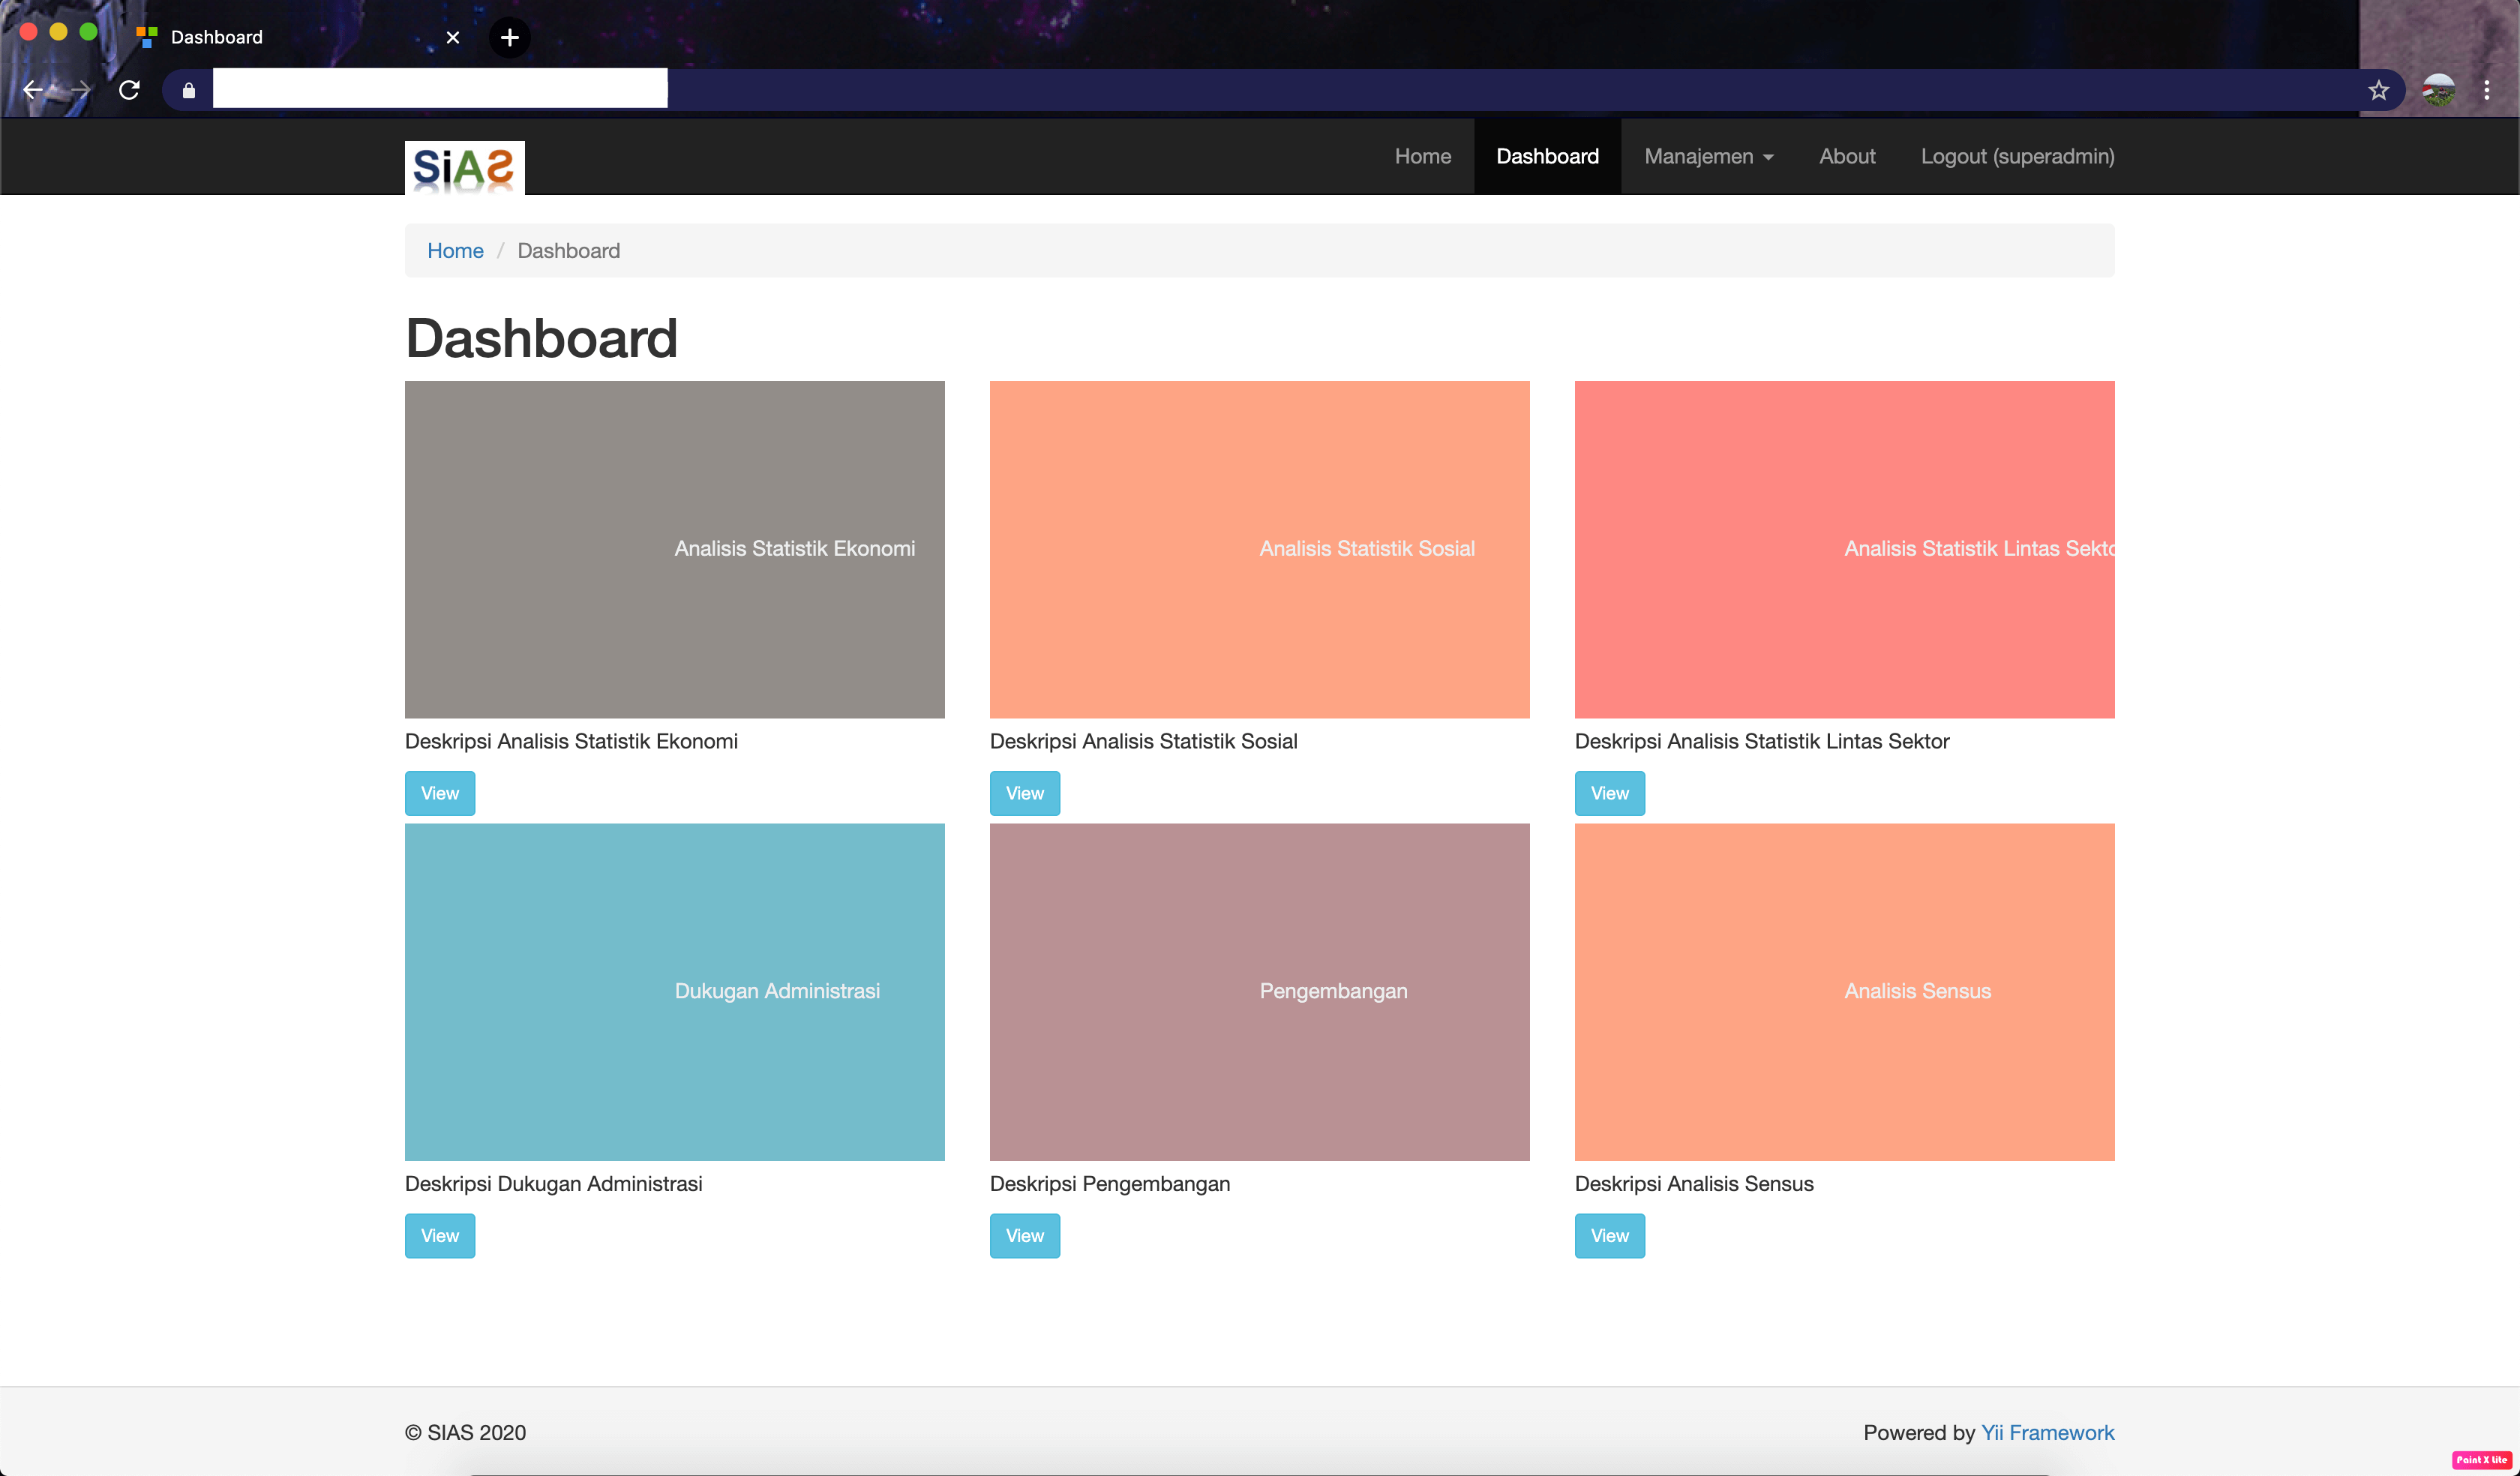Screen dimensions: 2520x1476
Task: Click the © SIAS 2020 footer text
Action: click(x=465, y=1433)
